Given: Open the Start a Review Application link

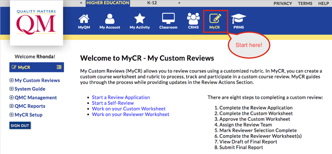Looking at the screenshot, I should pyautogui.click(x=121, y=97).
